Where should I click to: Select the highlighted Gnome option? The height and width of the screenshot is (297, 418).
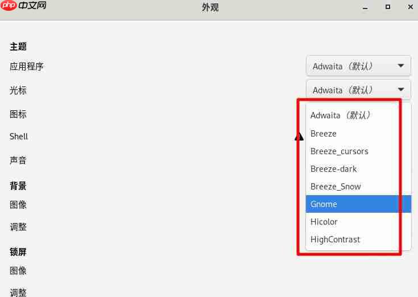[x=358, y=204]
